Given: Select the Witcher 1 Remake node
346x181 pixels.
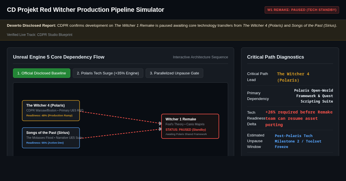Looking at the screenshot, I should coord(190,126).
